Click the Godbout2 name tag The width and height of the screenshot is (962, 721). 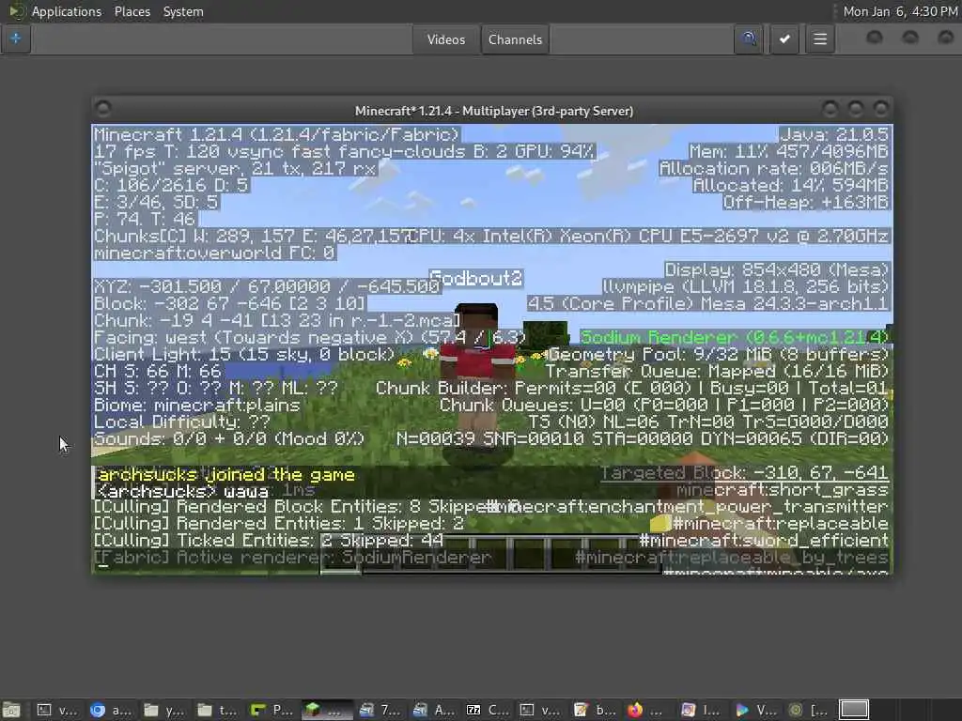point(475,278)
